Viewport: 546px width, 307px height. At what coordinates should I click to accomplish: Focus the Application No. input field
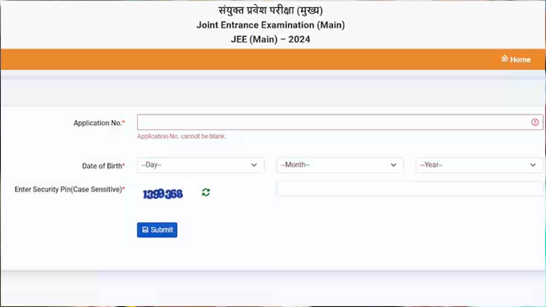[340, 122]
